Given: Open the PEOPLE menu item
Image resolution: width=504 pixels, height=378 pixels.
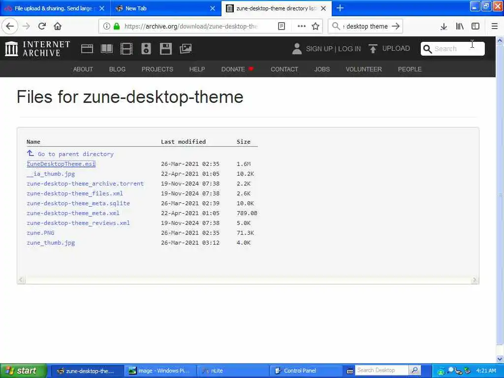Looking at the screenshot, I should (x=409, y=69).
